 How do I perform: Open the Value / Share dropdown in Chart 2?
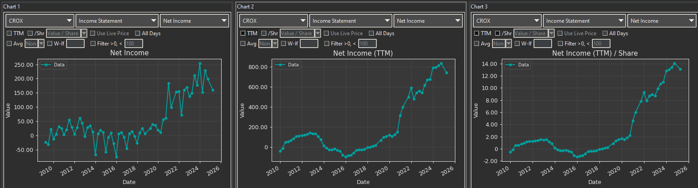click(x=300, y=33)
